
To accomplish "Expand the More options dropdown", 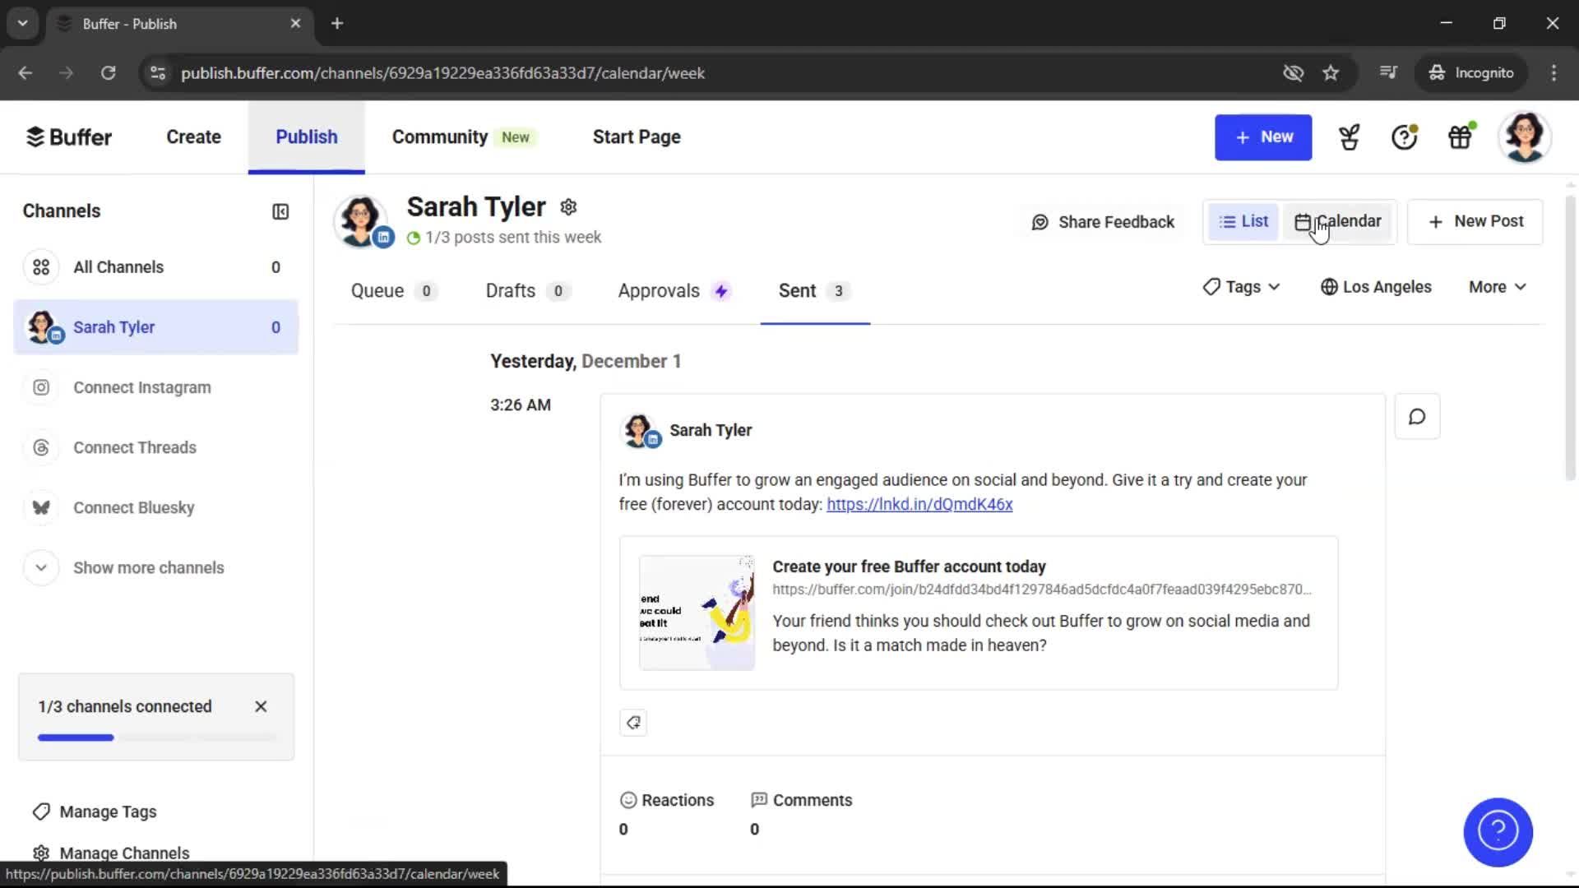I will [x=1496, y=287].
